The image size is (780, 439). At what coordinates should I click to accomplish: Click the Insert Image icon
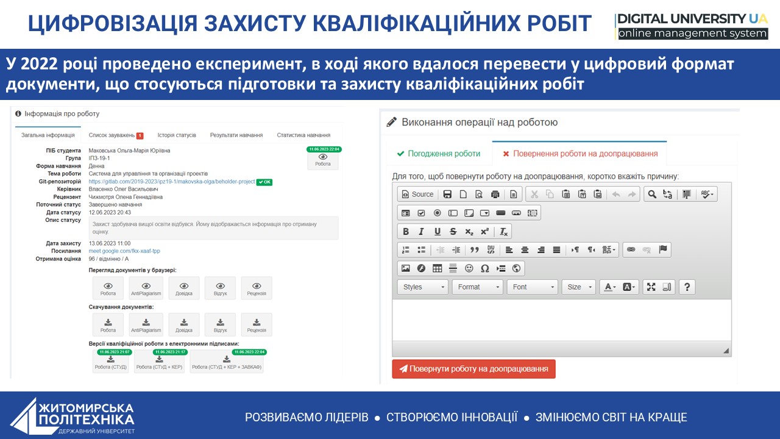pyautogui.click(x=406, y=268)
